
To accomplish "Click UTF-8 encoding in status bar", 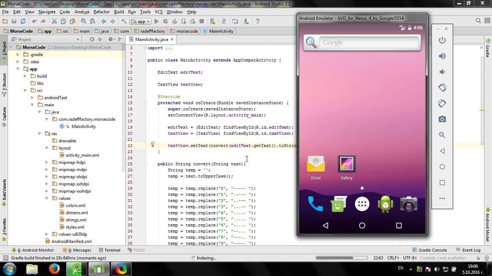I will click(x=410, y=258).
